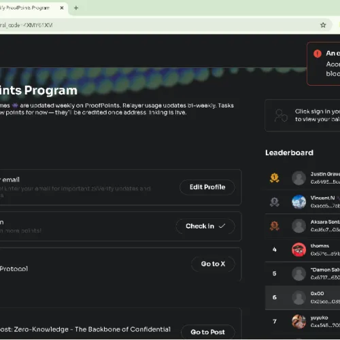Open thomas's red avatar picture
The width and height of the screenshot is (340, 340).
coord(299,250)
